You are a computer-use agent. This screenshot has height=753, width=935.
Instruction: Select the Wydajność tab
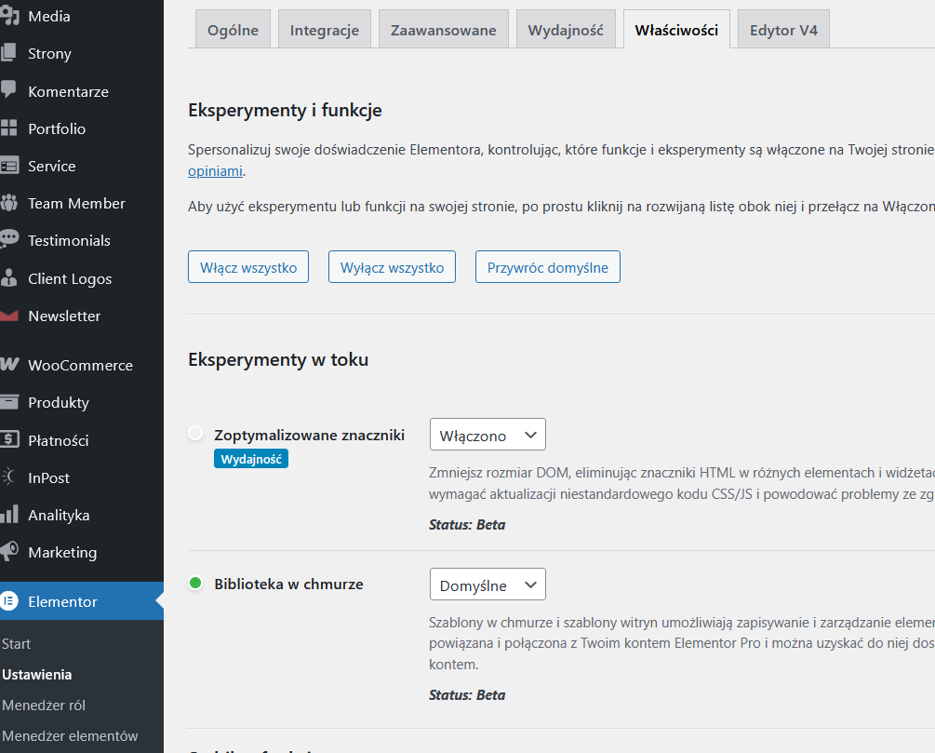click(x=566, y=30)
